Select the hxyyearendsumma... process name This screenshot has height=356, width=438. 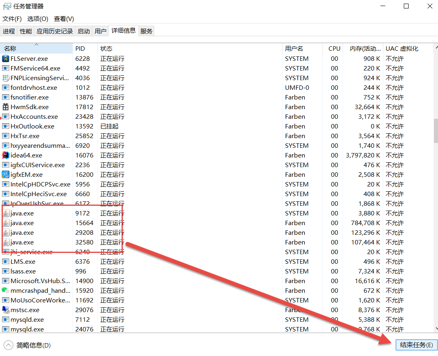click(x=40, y=146)
